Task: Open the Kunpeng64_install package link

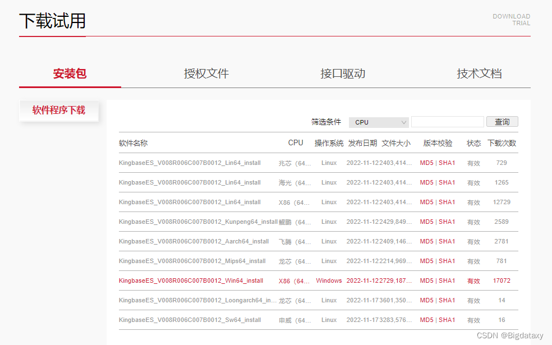Action: [198, 222]
